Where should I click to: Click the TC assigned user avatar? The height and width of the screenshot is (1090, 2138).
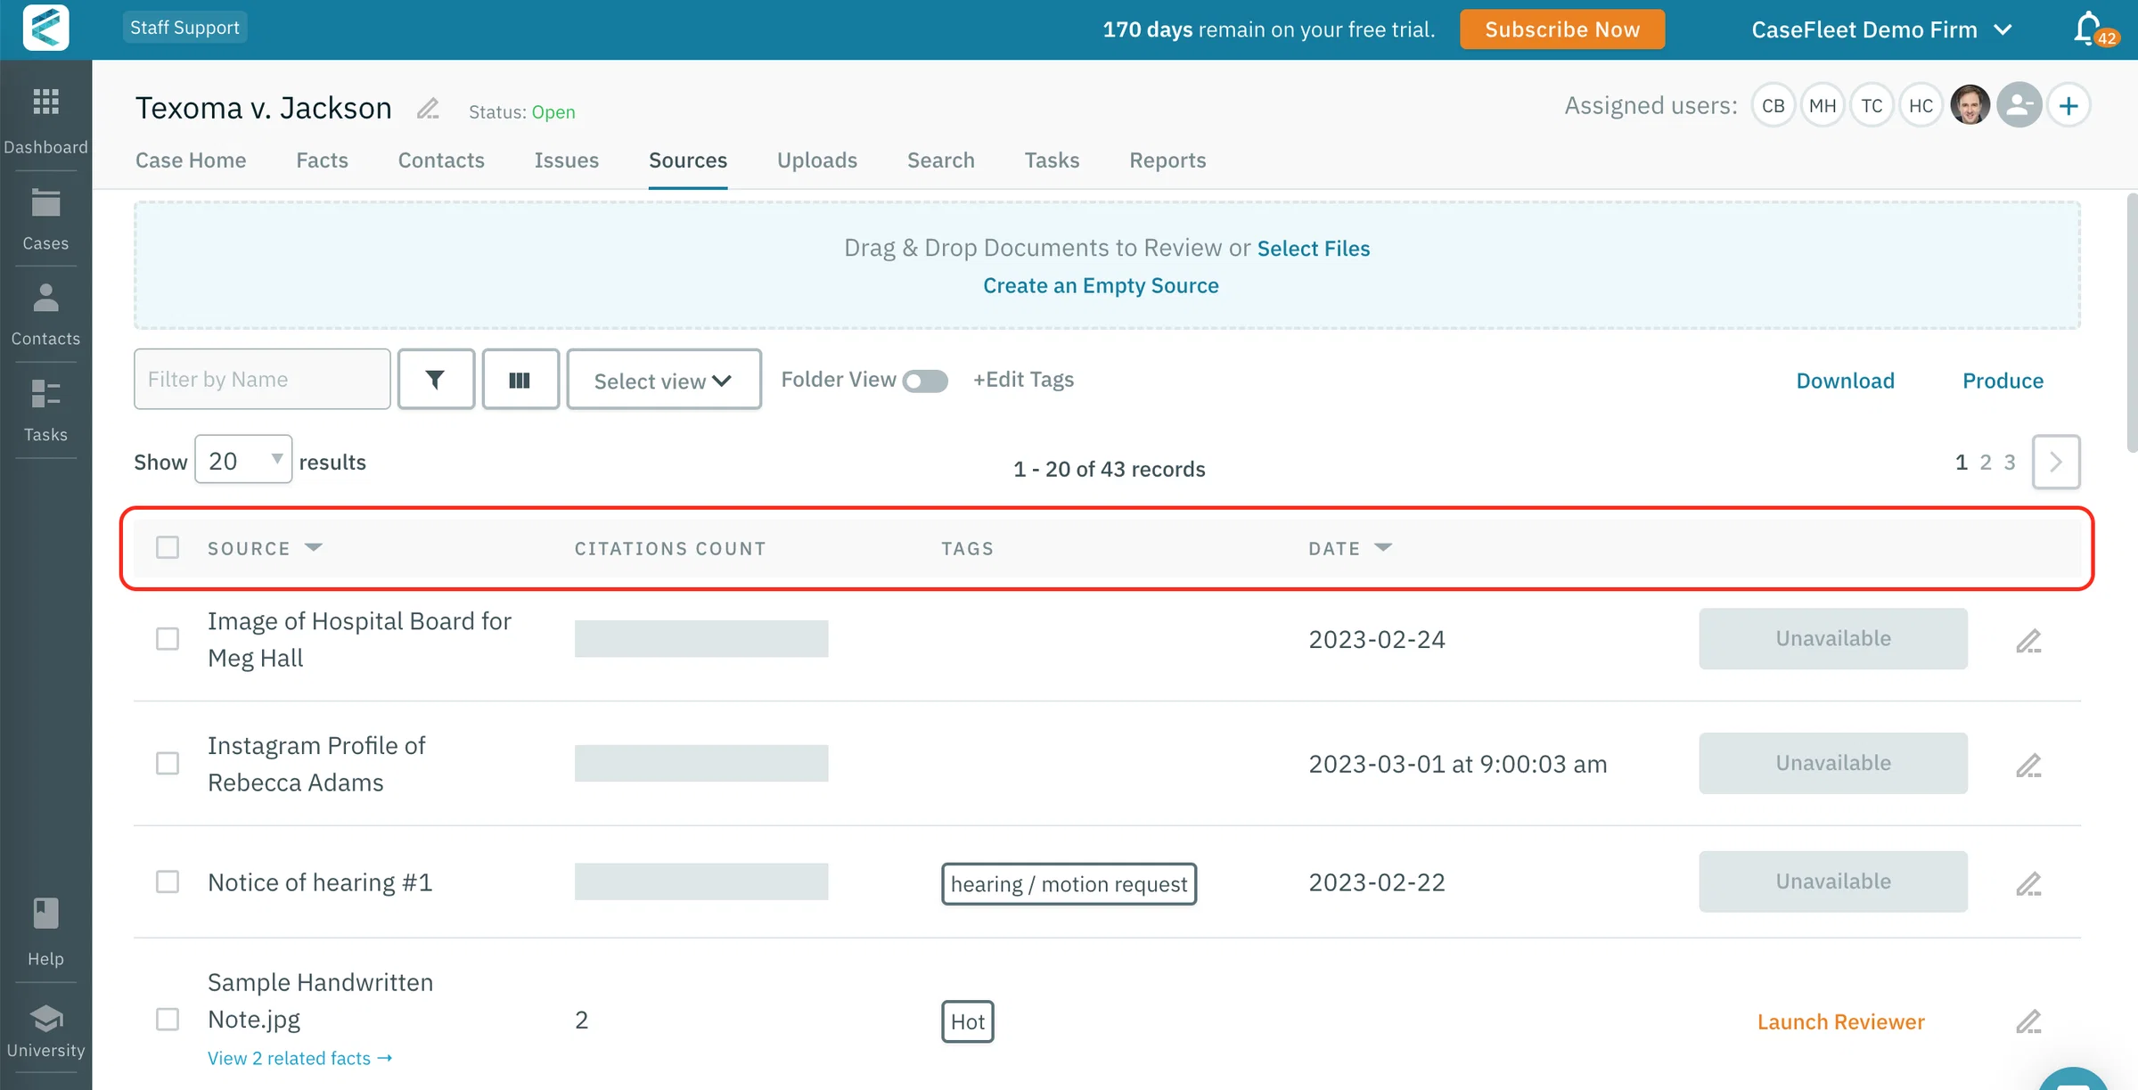[x=1872, y=106]
